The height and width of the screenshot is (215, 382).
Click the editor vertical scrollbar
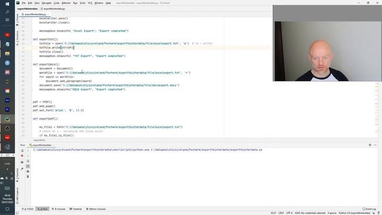pos(377,110)
